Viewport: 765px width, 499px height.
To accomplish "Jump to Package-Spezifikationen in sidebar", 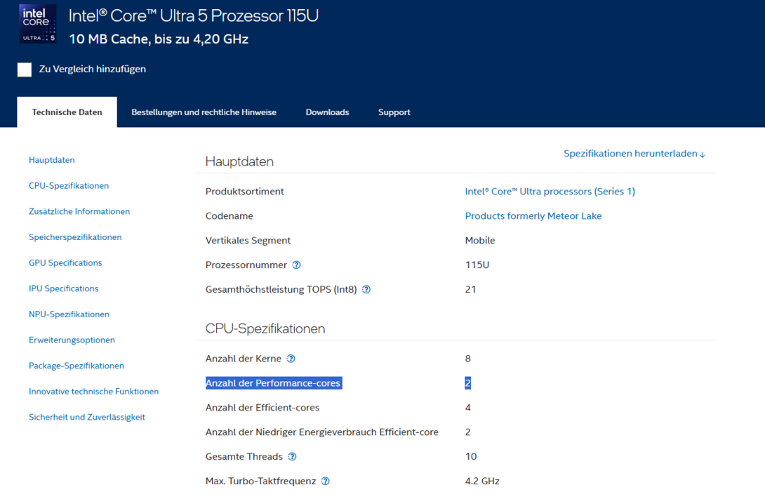I will pyautogui.click(x=76, y=366).
